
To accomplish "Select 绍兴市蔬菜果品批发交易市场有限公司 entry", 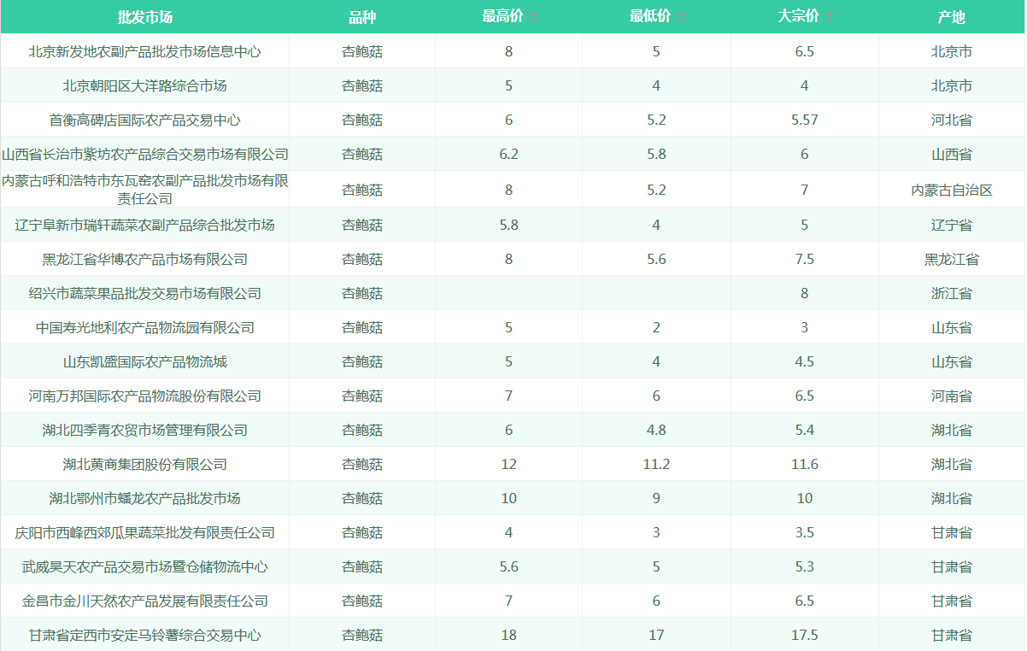I will pos(144,293).
